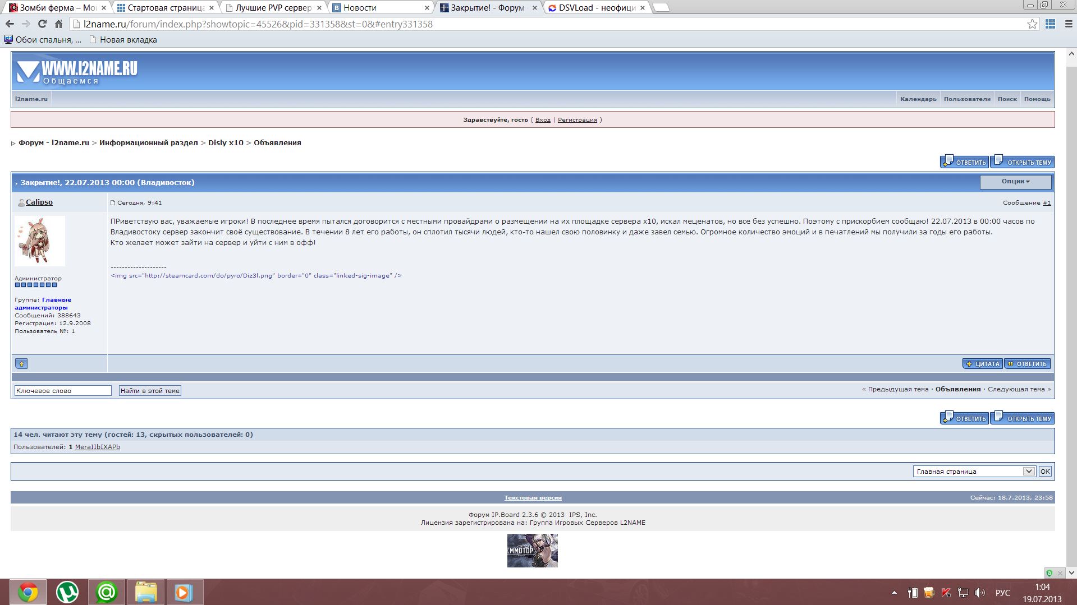Click the MMOTOP banner image
Image resolution: width=1077 pixels, height=605 pixels.
[533, 550]
